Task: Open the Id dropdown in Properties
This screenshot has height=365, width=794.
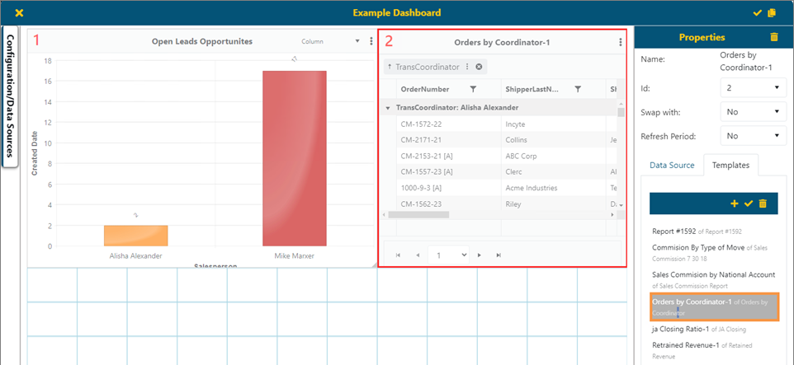Action: [x=753, y=87]
